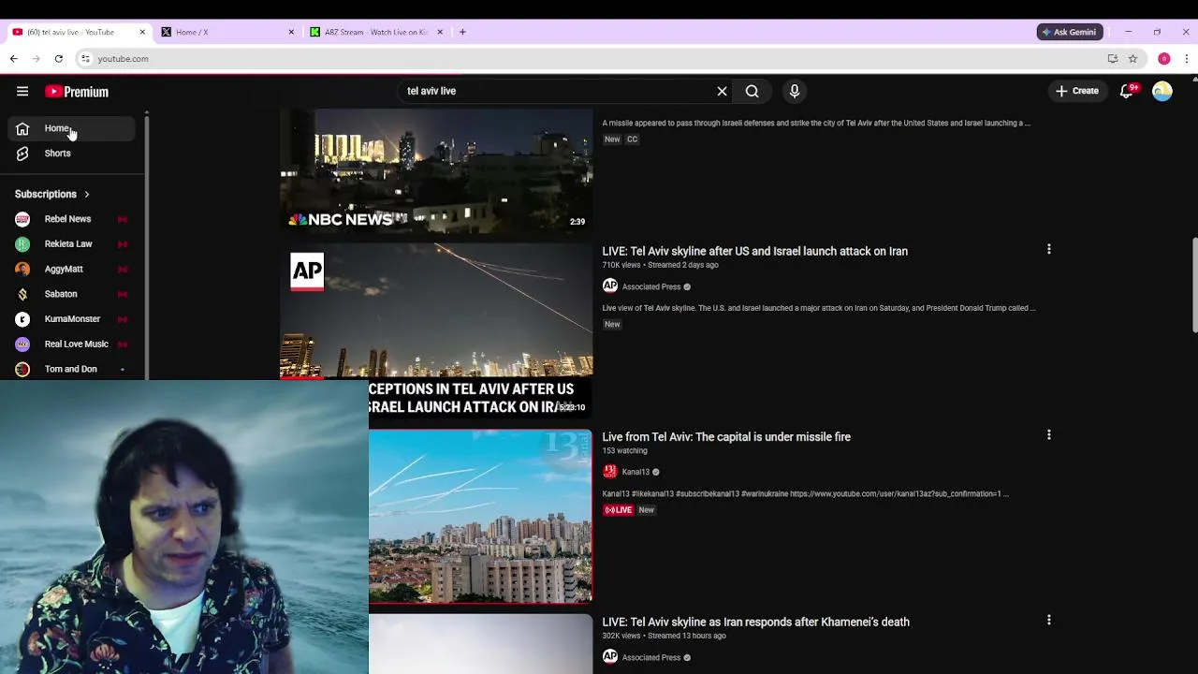Open the more options menu for AP attack video
The height and width of the screenshot is (674, 1198).
click(1048, 249)
